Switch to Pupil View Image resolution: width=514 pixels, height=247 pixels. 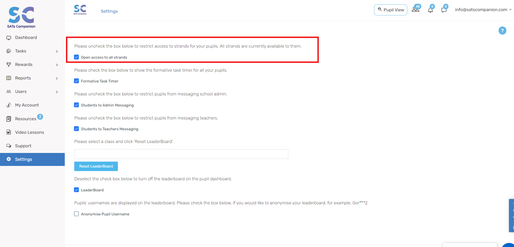coord(391,10)
